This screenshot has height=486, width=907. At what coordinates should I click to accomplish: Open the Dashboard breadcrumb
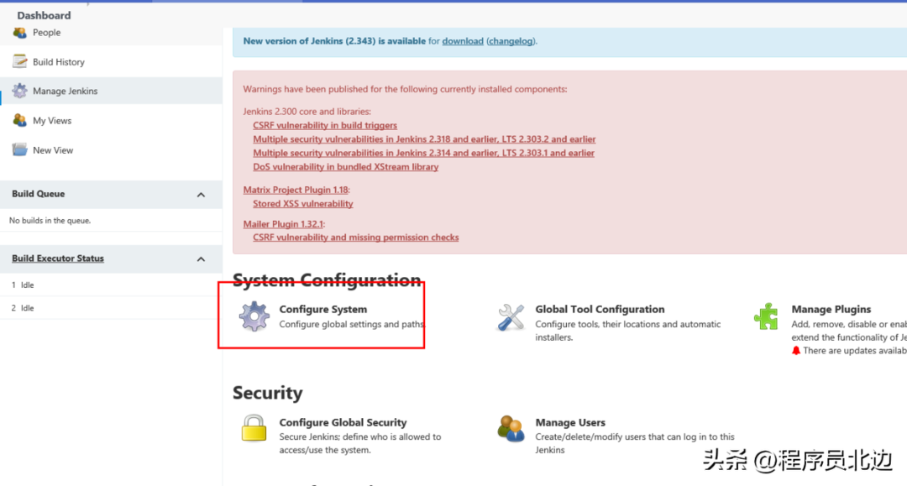point(44,15)
